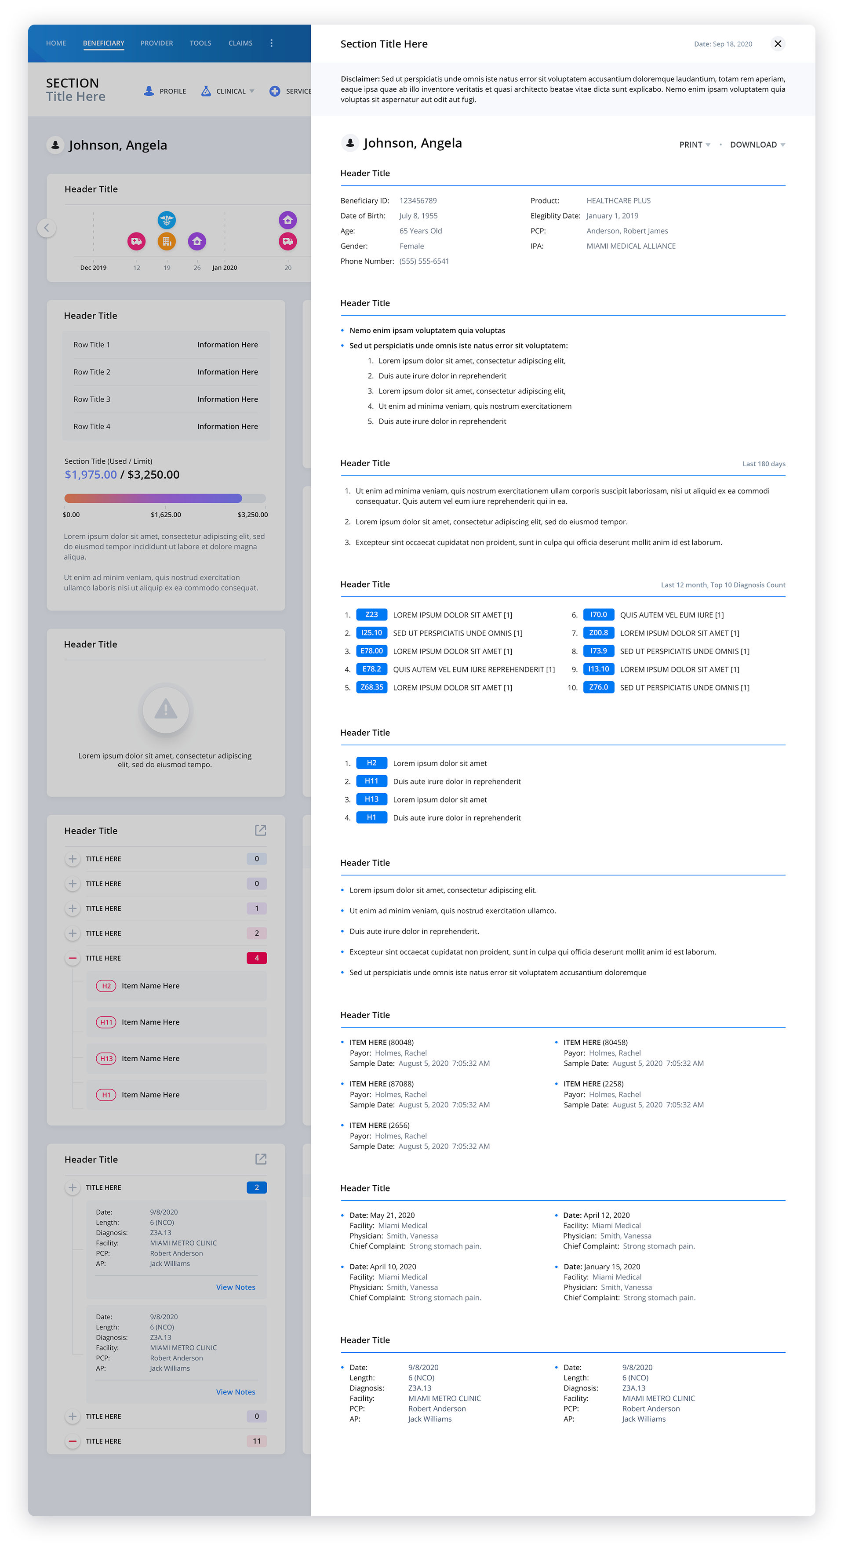The height and width of the screenshot is (1543, 844).
Task: Close the Section Title Here panel
Action: 778,44
